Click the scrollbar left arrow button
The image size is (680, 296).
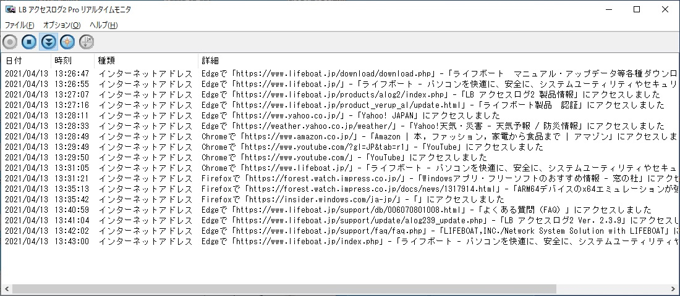(x=6, y=289)
